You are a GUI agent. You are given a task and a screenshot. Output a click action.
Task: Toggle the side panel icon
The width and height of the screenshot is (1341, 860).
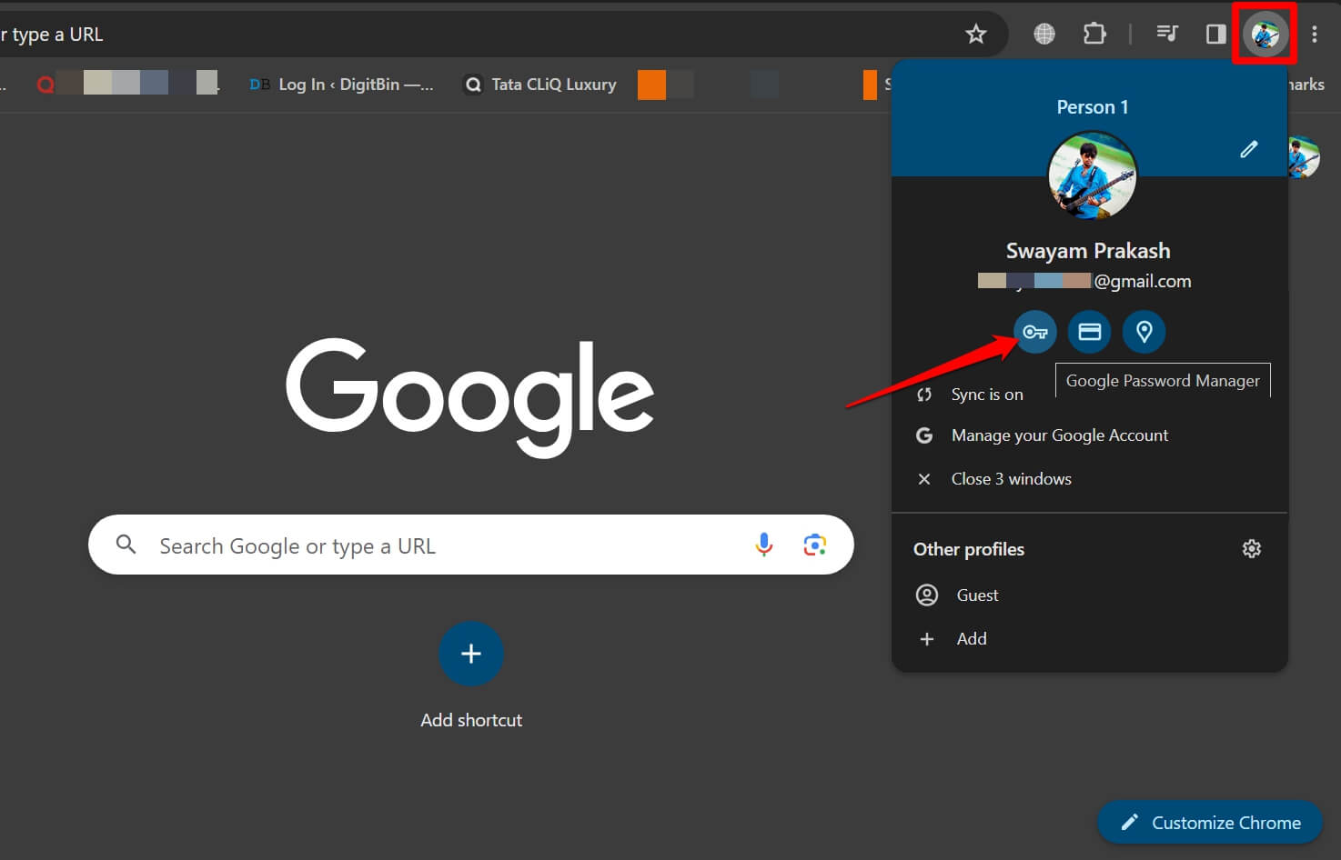click(x=1215, y=35)
